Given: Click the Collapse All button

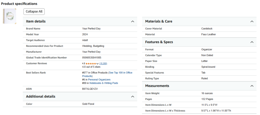Looking at the screenshot, I should (34, 11).
